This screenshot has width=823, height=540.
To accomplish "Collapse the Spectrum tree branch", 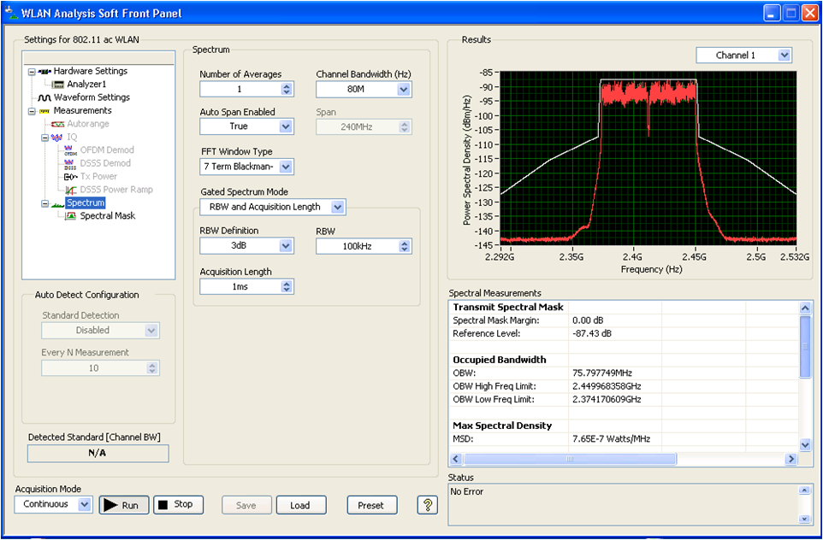I will (x=44, y=203).
